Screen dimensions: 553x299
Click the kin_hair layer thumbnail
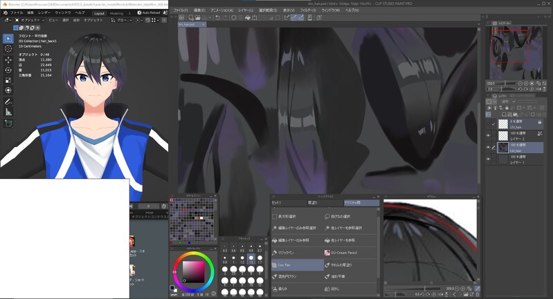[502, 147]
